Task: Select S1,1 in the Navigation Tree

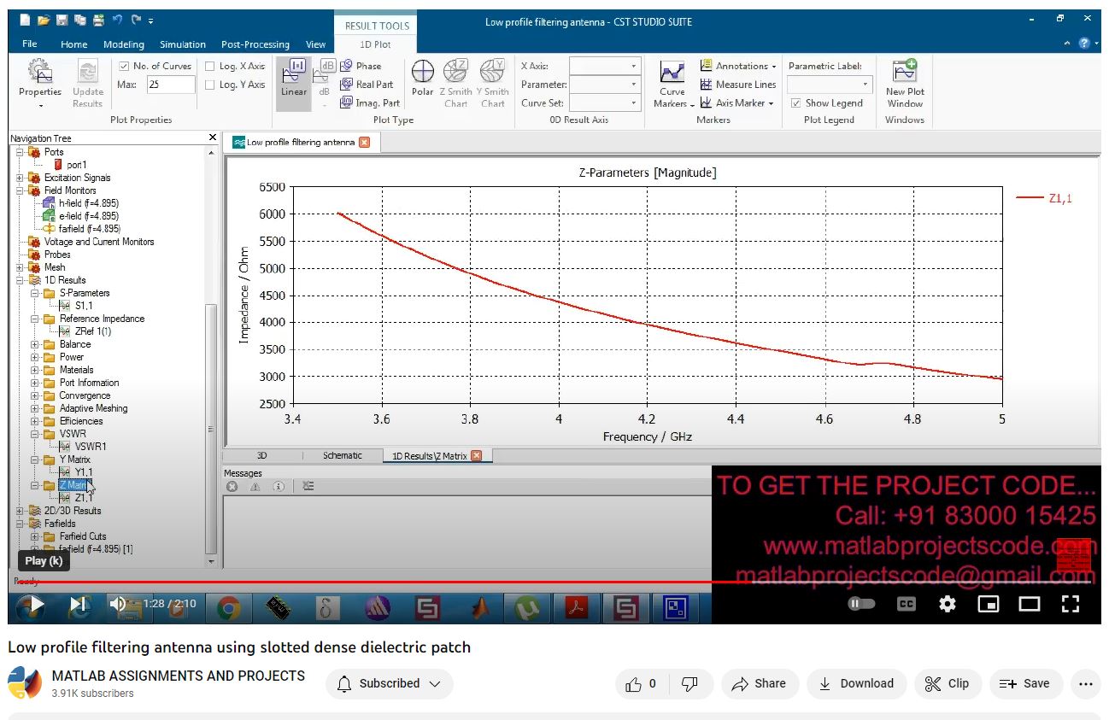Action: (x=84, y=306)
